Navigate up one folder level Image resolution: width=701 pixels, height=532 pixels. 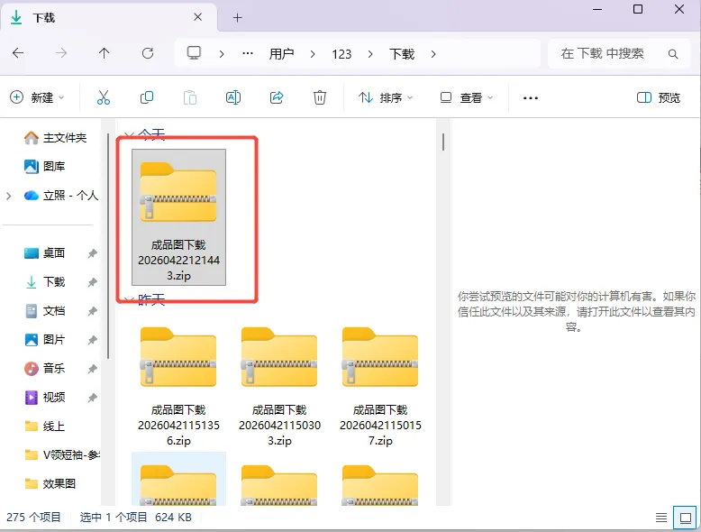coord(104,53)
